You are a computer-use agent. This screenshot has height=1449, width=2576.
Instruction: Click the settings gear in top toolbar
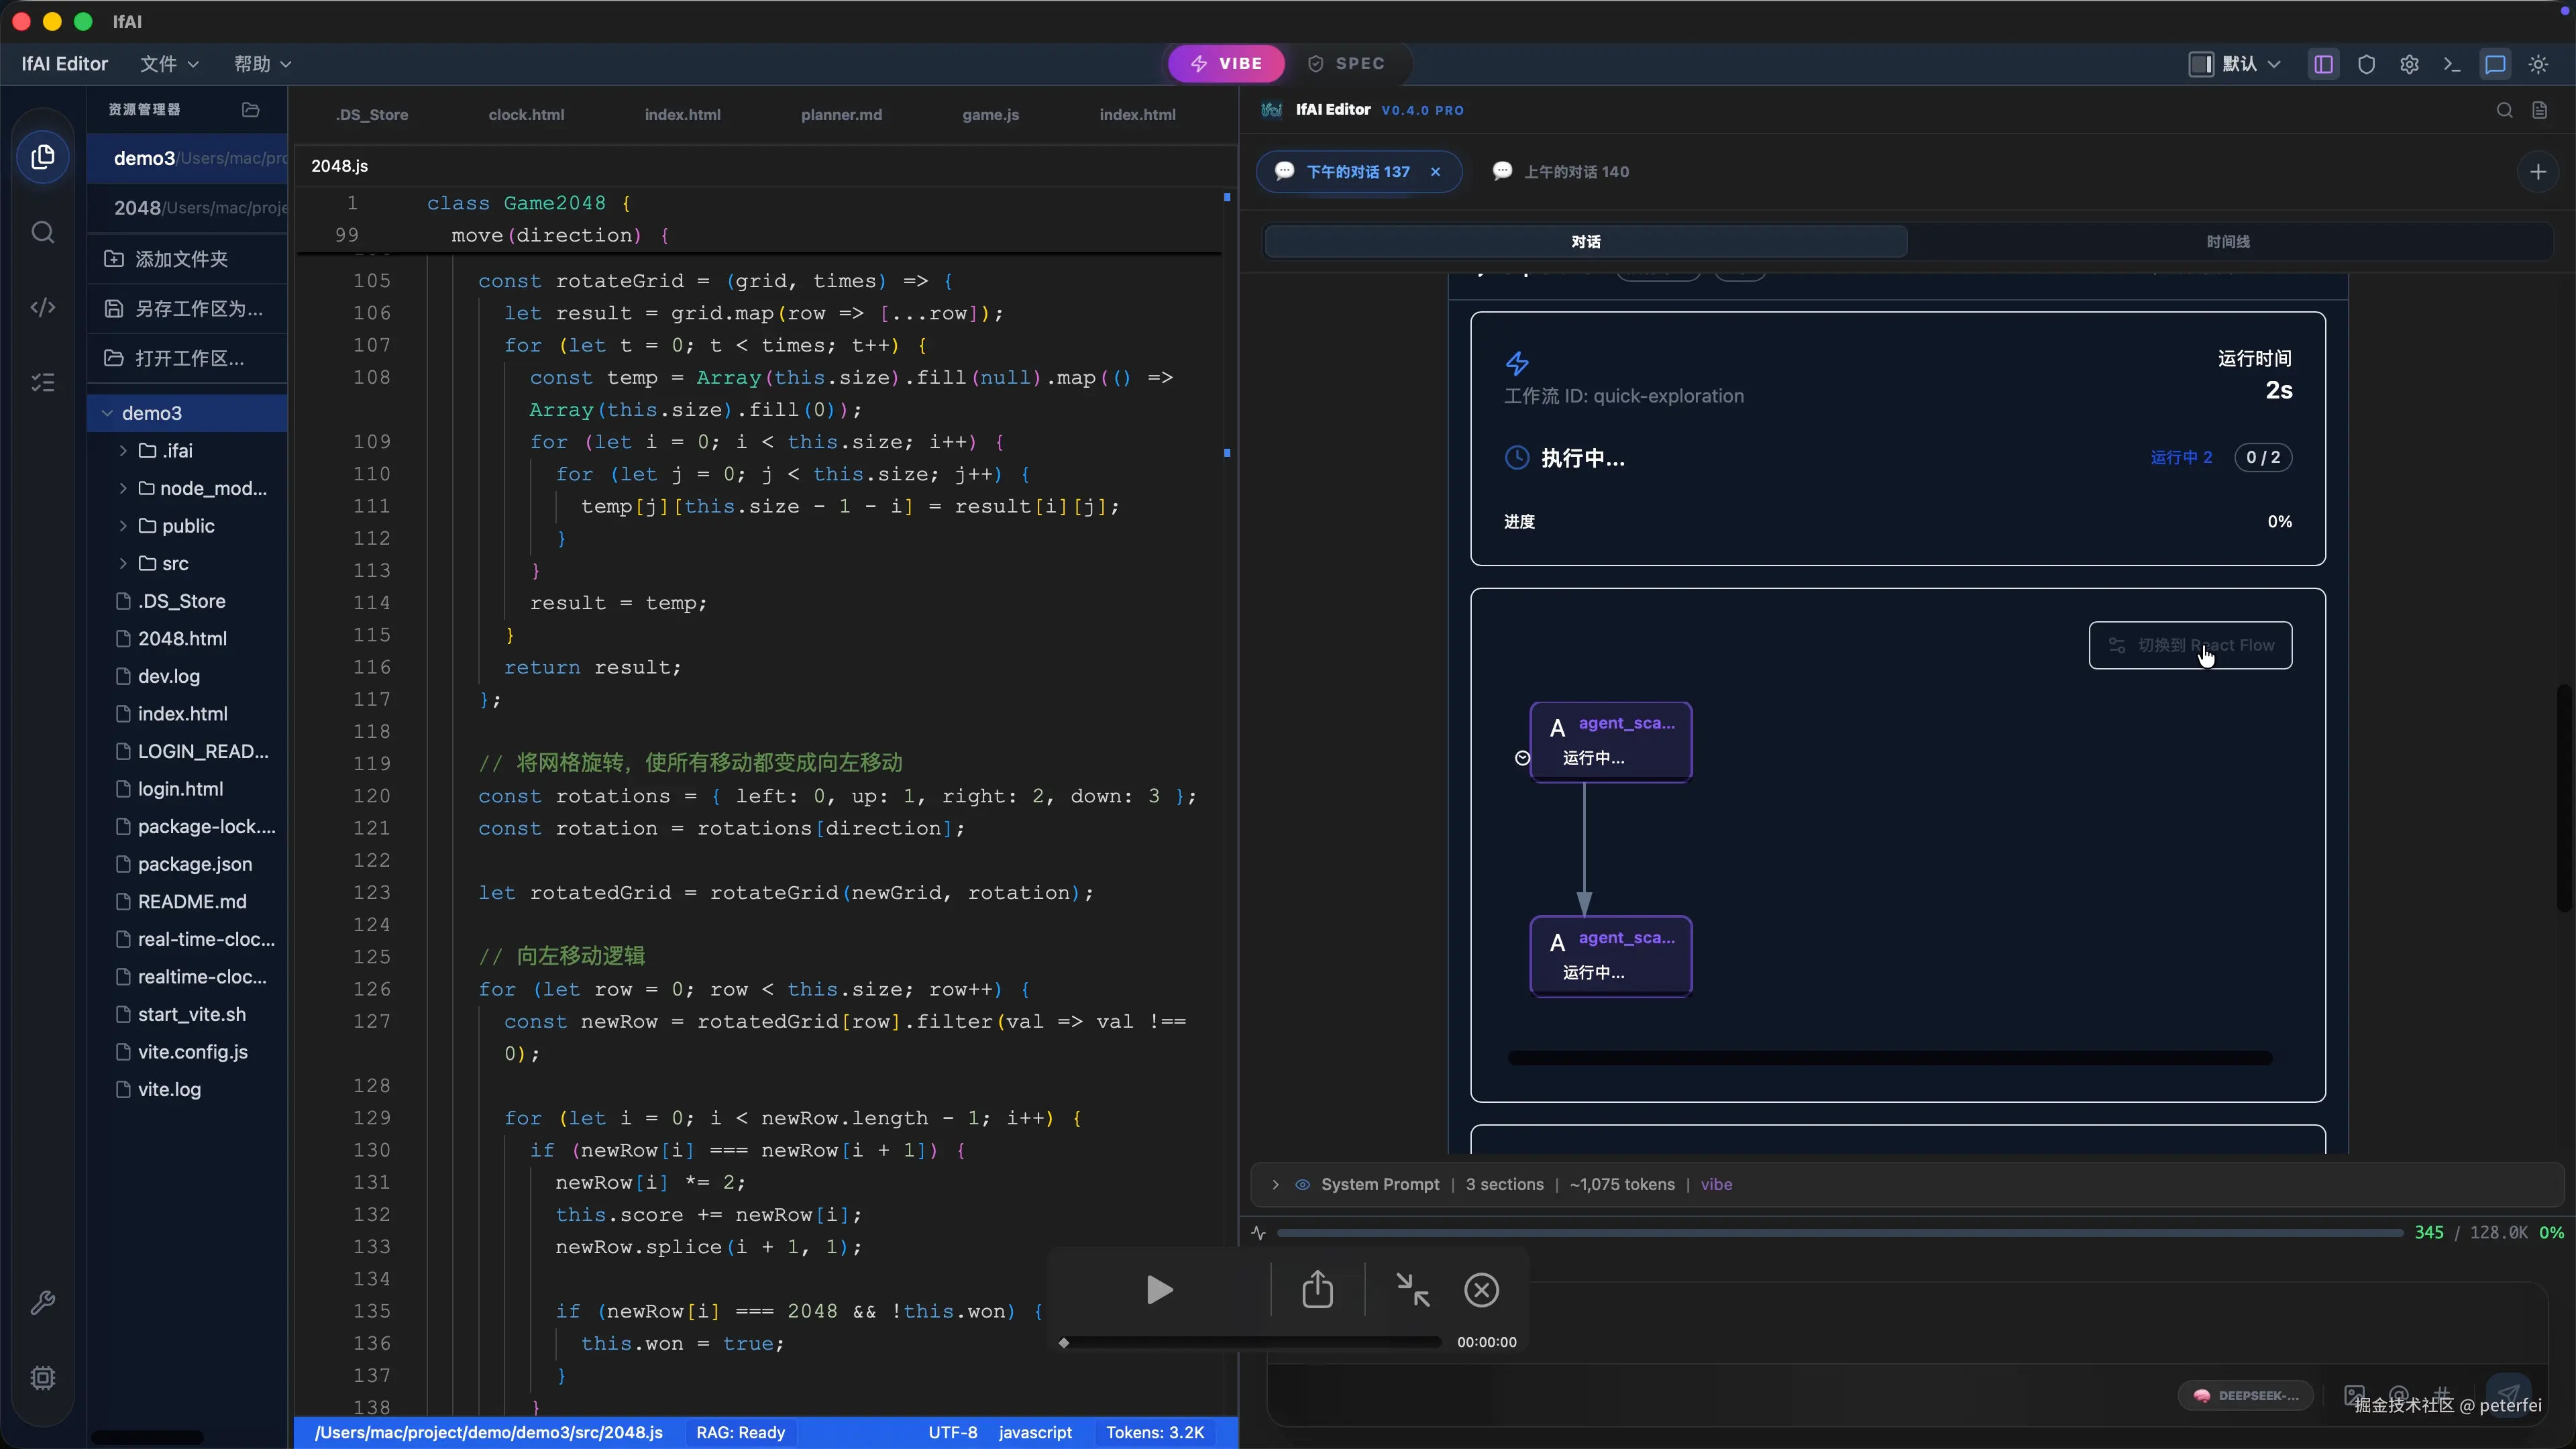pyautogui.click(x=2409, y=64)
